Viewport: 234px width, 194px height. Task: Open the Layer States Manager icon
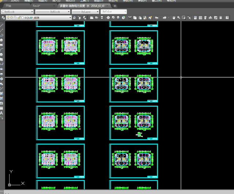[x=85, y=18]
